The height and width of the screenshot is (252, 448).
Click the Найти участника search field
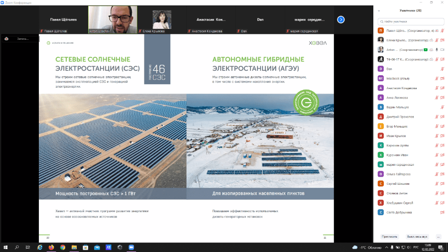coord(411,21)
